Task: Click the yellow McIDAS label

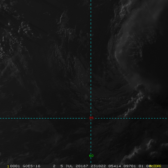Action: click(155, 166)
